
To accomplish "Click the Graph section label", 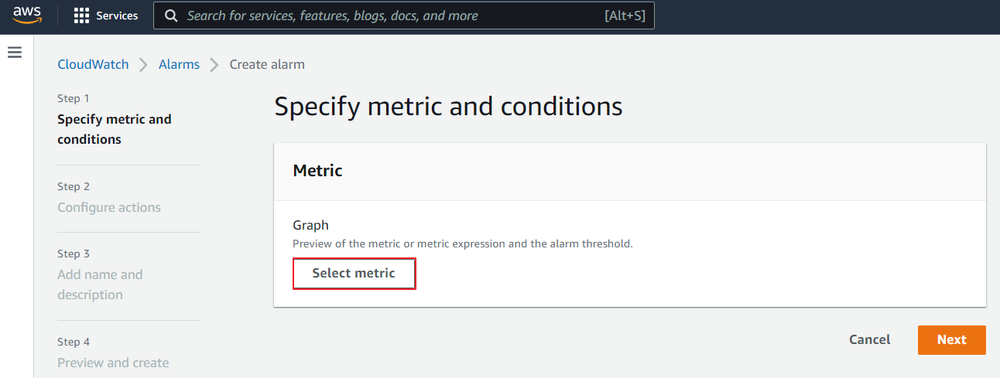I will point(310,225).
